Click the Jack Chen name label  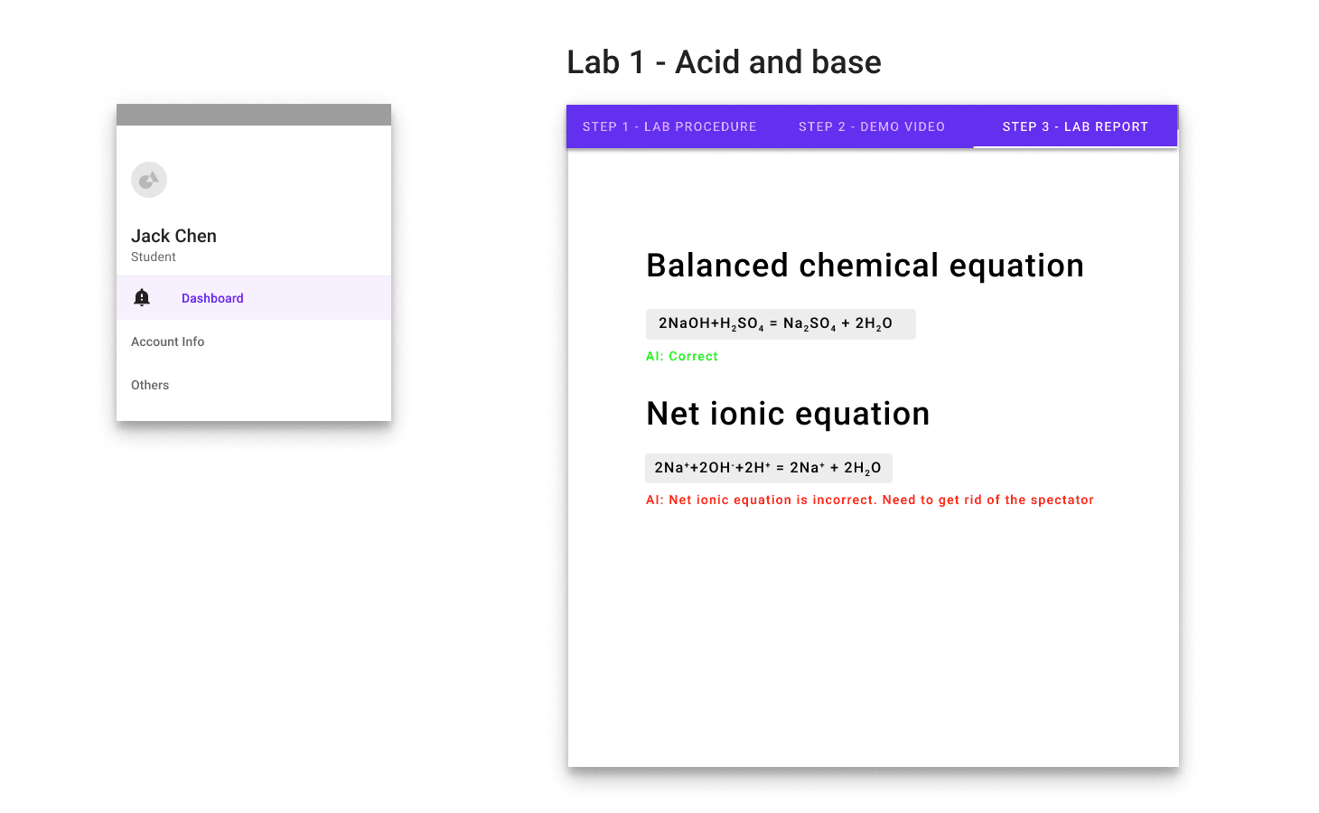[173, 236]
